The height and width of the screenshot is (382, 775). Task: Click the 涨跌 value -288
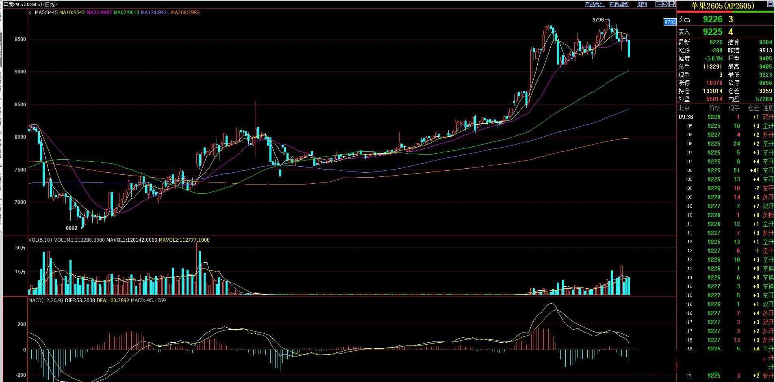[x=717, y=51]
